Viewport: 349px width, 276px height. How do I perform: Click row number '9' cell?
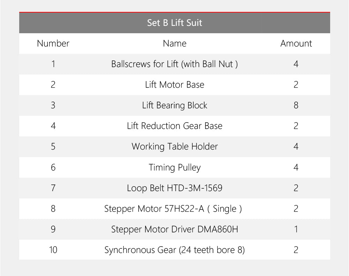(x=53, y=230)
